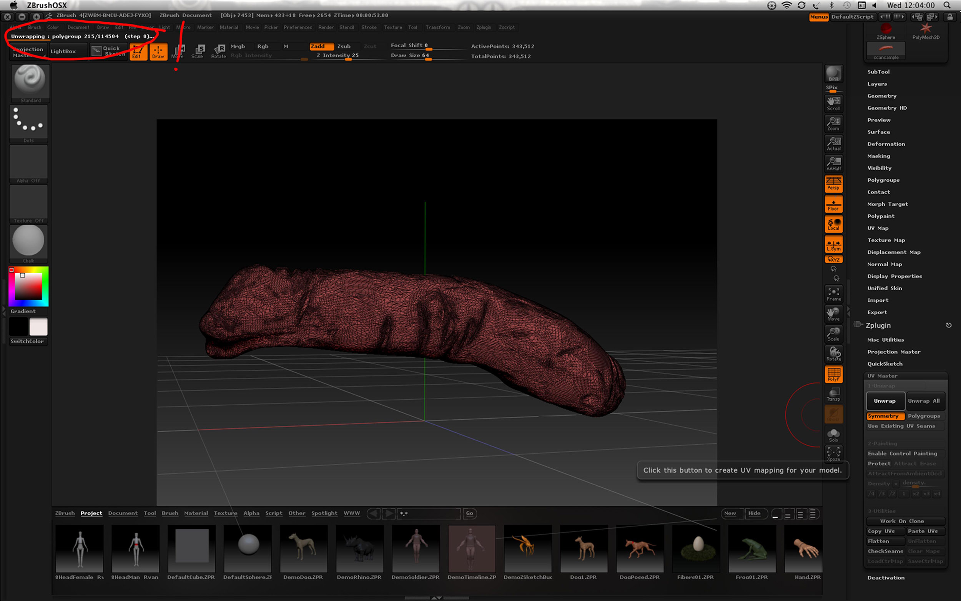Click the Flatten button
The image size is (961, 601).
click(x=885, y=541)
